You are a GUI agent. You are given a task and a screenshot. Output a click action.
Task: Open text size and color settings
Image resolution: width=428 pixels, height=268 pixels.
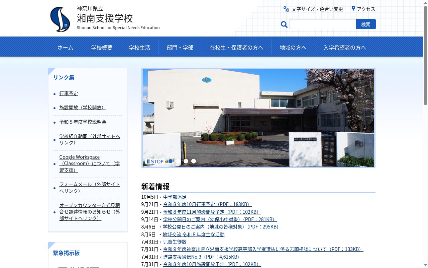(313, 9)
